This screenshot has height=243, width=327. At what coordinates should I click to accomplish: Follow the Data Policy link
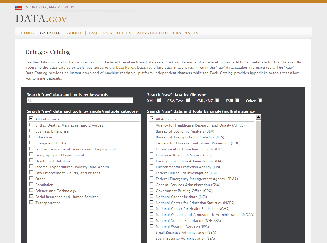coord(125,68)
